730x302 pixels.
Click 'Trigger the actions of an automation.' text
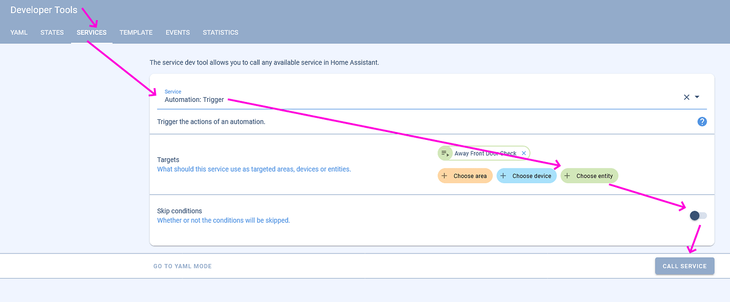(211, 122)
